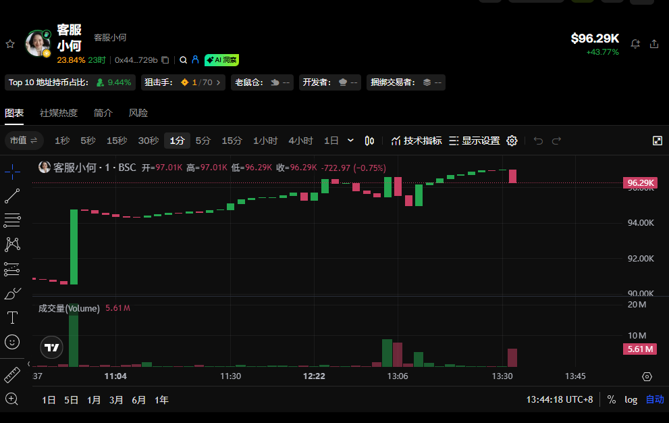Open the 技术指标 indicators menu
This screenshot has width=669, height=423.
coord(417,141)
